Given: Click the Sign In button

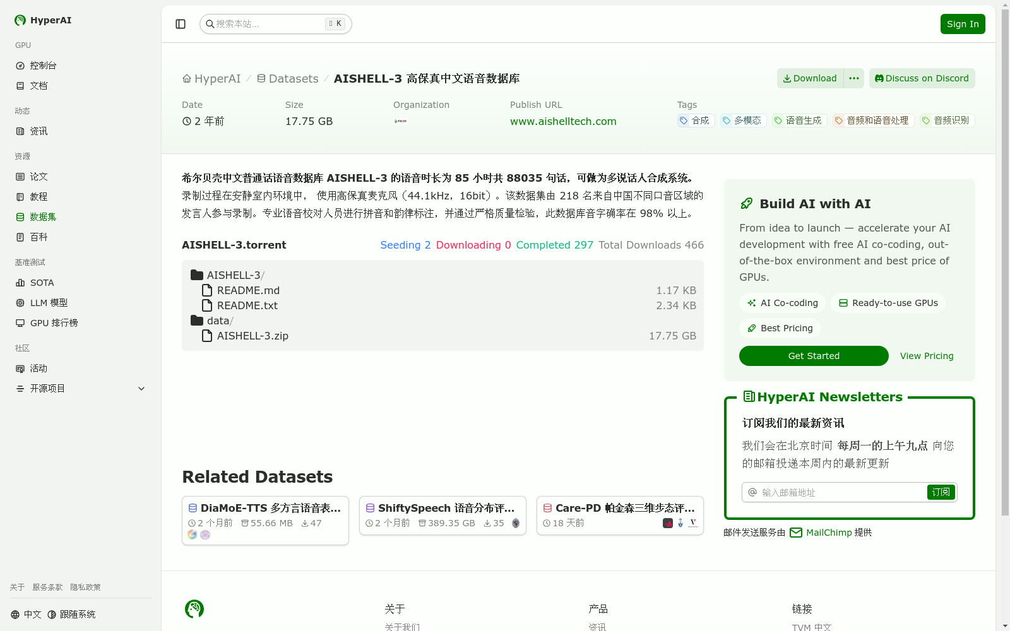Looking at the screenshot, I should (x=963, y=24).
